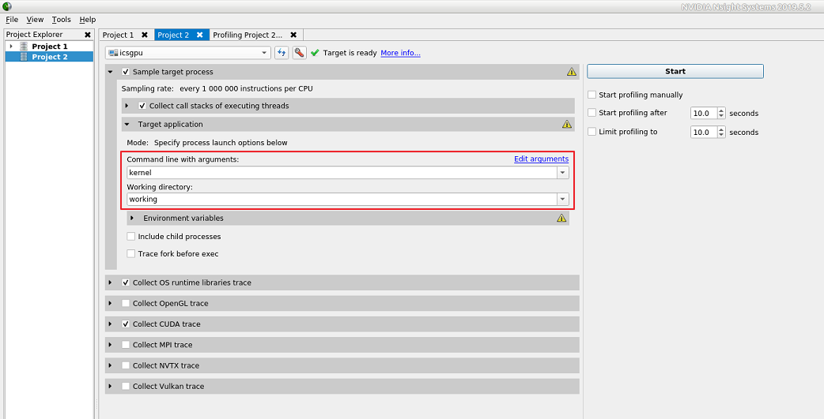Close the Profiling Project 2 tab
Viewport: 824px width, 419px height.
293,36
